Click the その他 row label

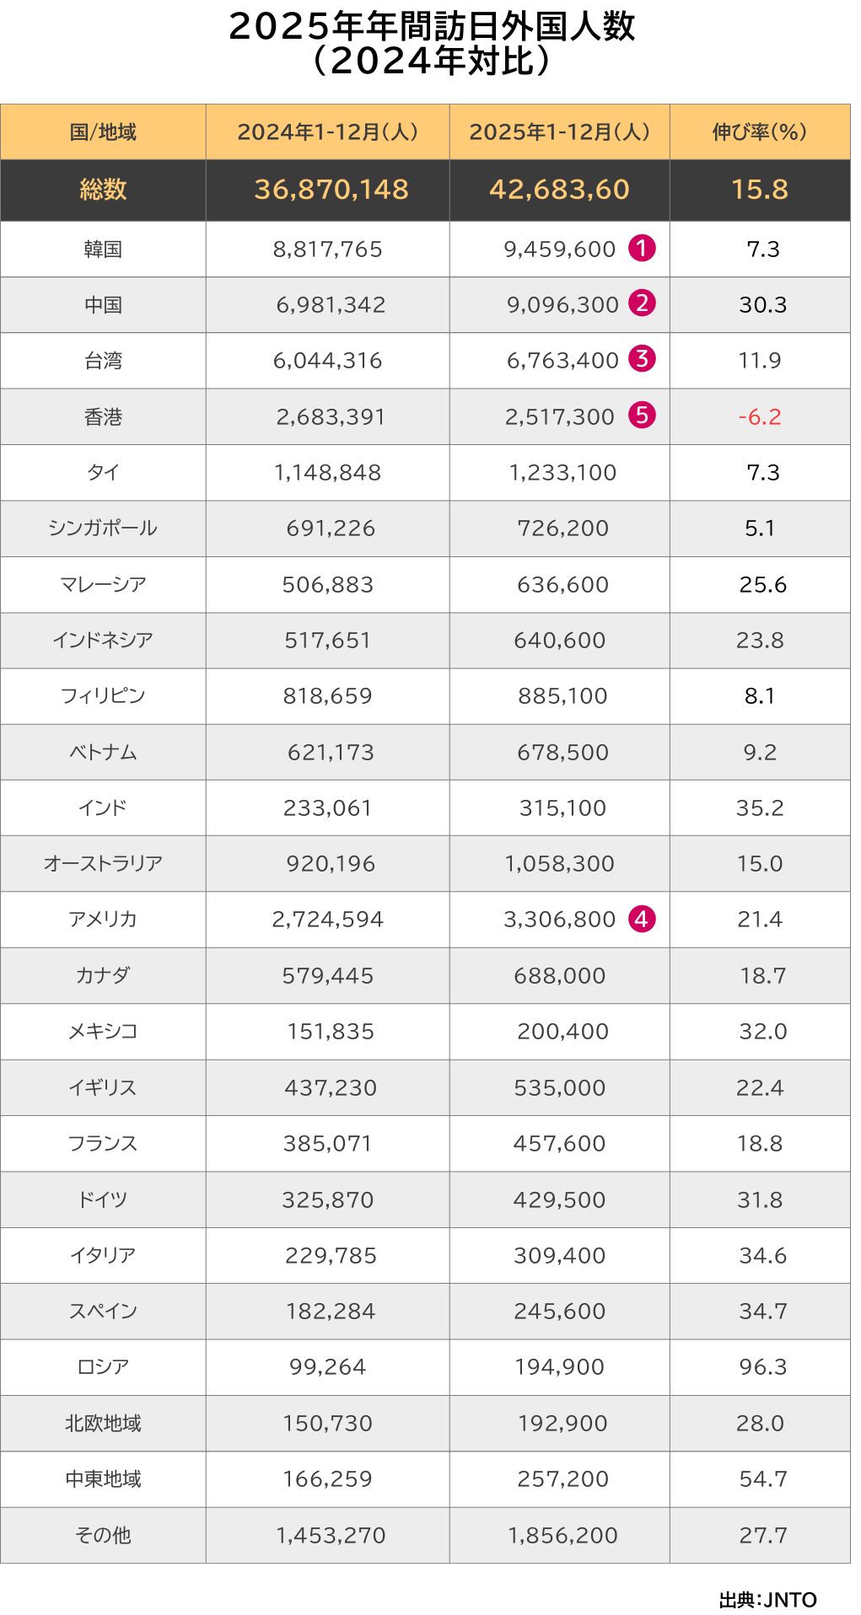(x=103, y=1535)
